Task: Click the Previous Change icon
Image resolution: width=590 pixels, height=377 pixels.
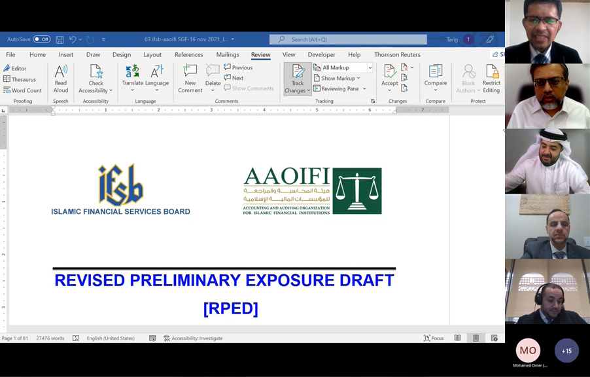Action: coord(404,78)
